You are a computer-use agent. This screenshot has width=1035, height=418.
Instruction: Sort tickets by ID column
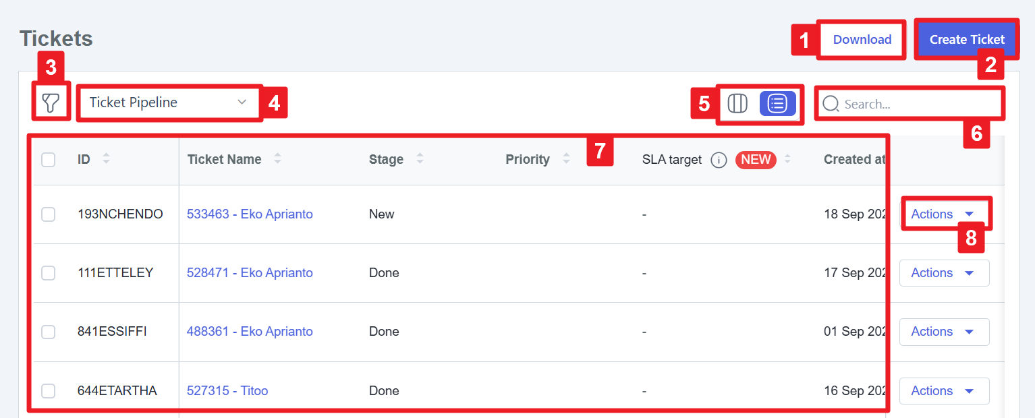pyautogui.click(x=106, y=160)
